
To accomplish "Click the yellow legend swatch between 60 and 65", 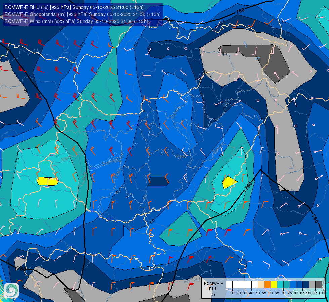I will click(x=274, y=285).
